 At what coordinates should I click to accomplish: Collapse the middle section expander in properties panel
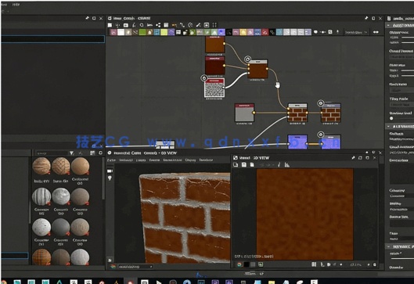[388, 127]
